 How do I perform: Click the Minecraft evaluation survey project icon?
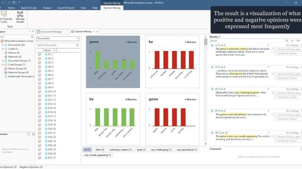(x=2, y=41)
